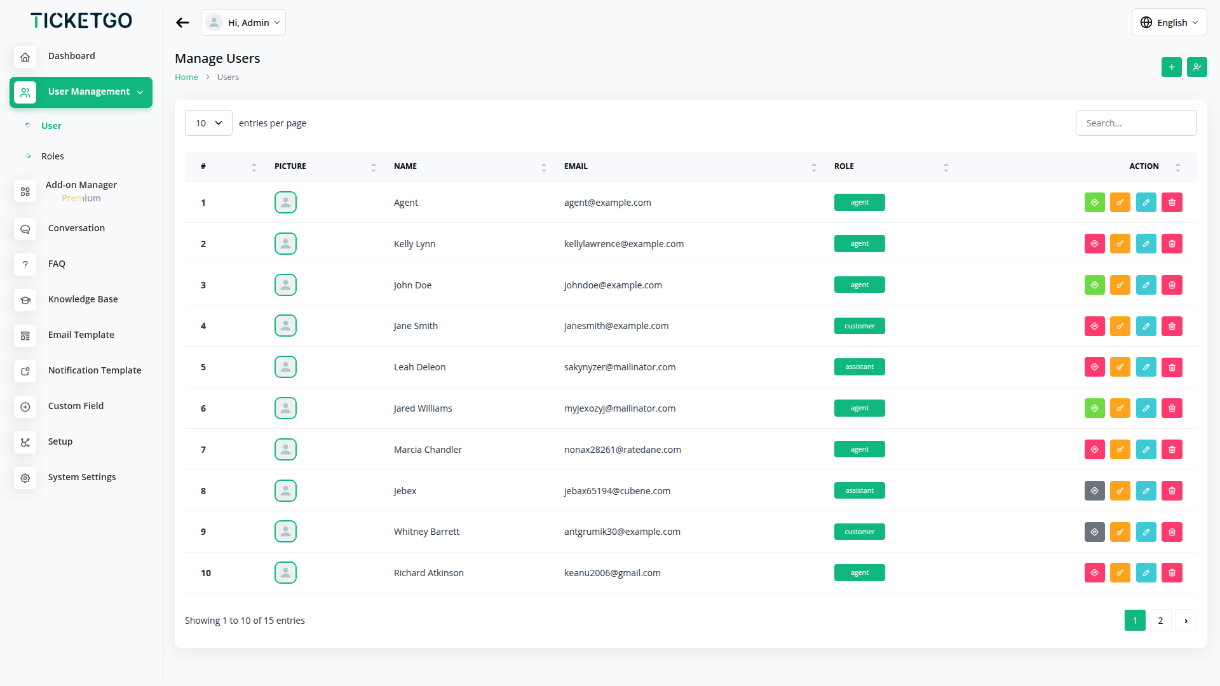This screenshot has width=1220, height=686.
Task: Click the user-check icon beside the plus button
Action: [x=1196, y=67]
